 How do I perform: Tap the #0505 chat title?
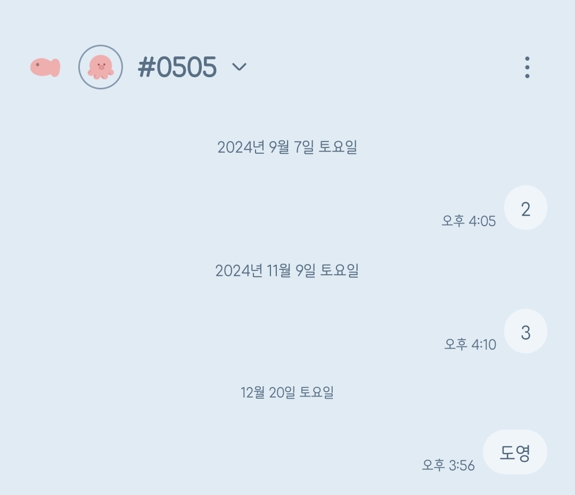[177, 67]
